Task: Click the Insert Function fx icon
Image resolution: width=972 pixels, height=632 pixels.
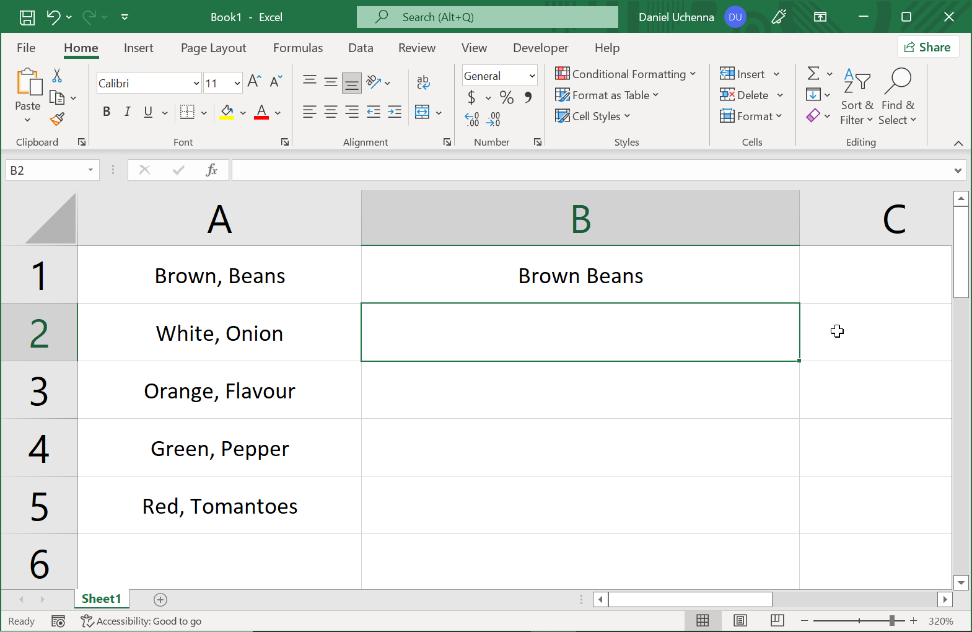Action: [x=211, y=170]
